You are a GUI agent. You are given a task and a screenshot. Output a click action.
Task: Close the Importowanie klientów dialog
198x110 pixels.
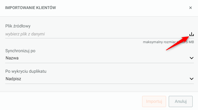pos(191,8)
